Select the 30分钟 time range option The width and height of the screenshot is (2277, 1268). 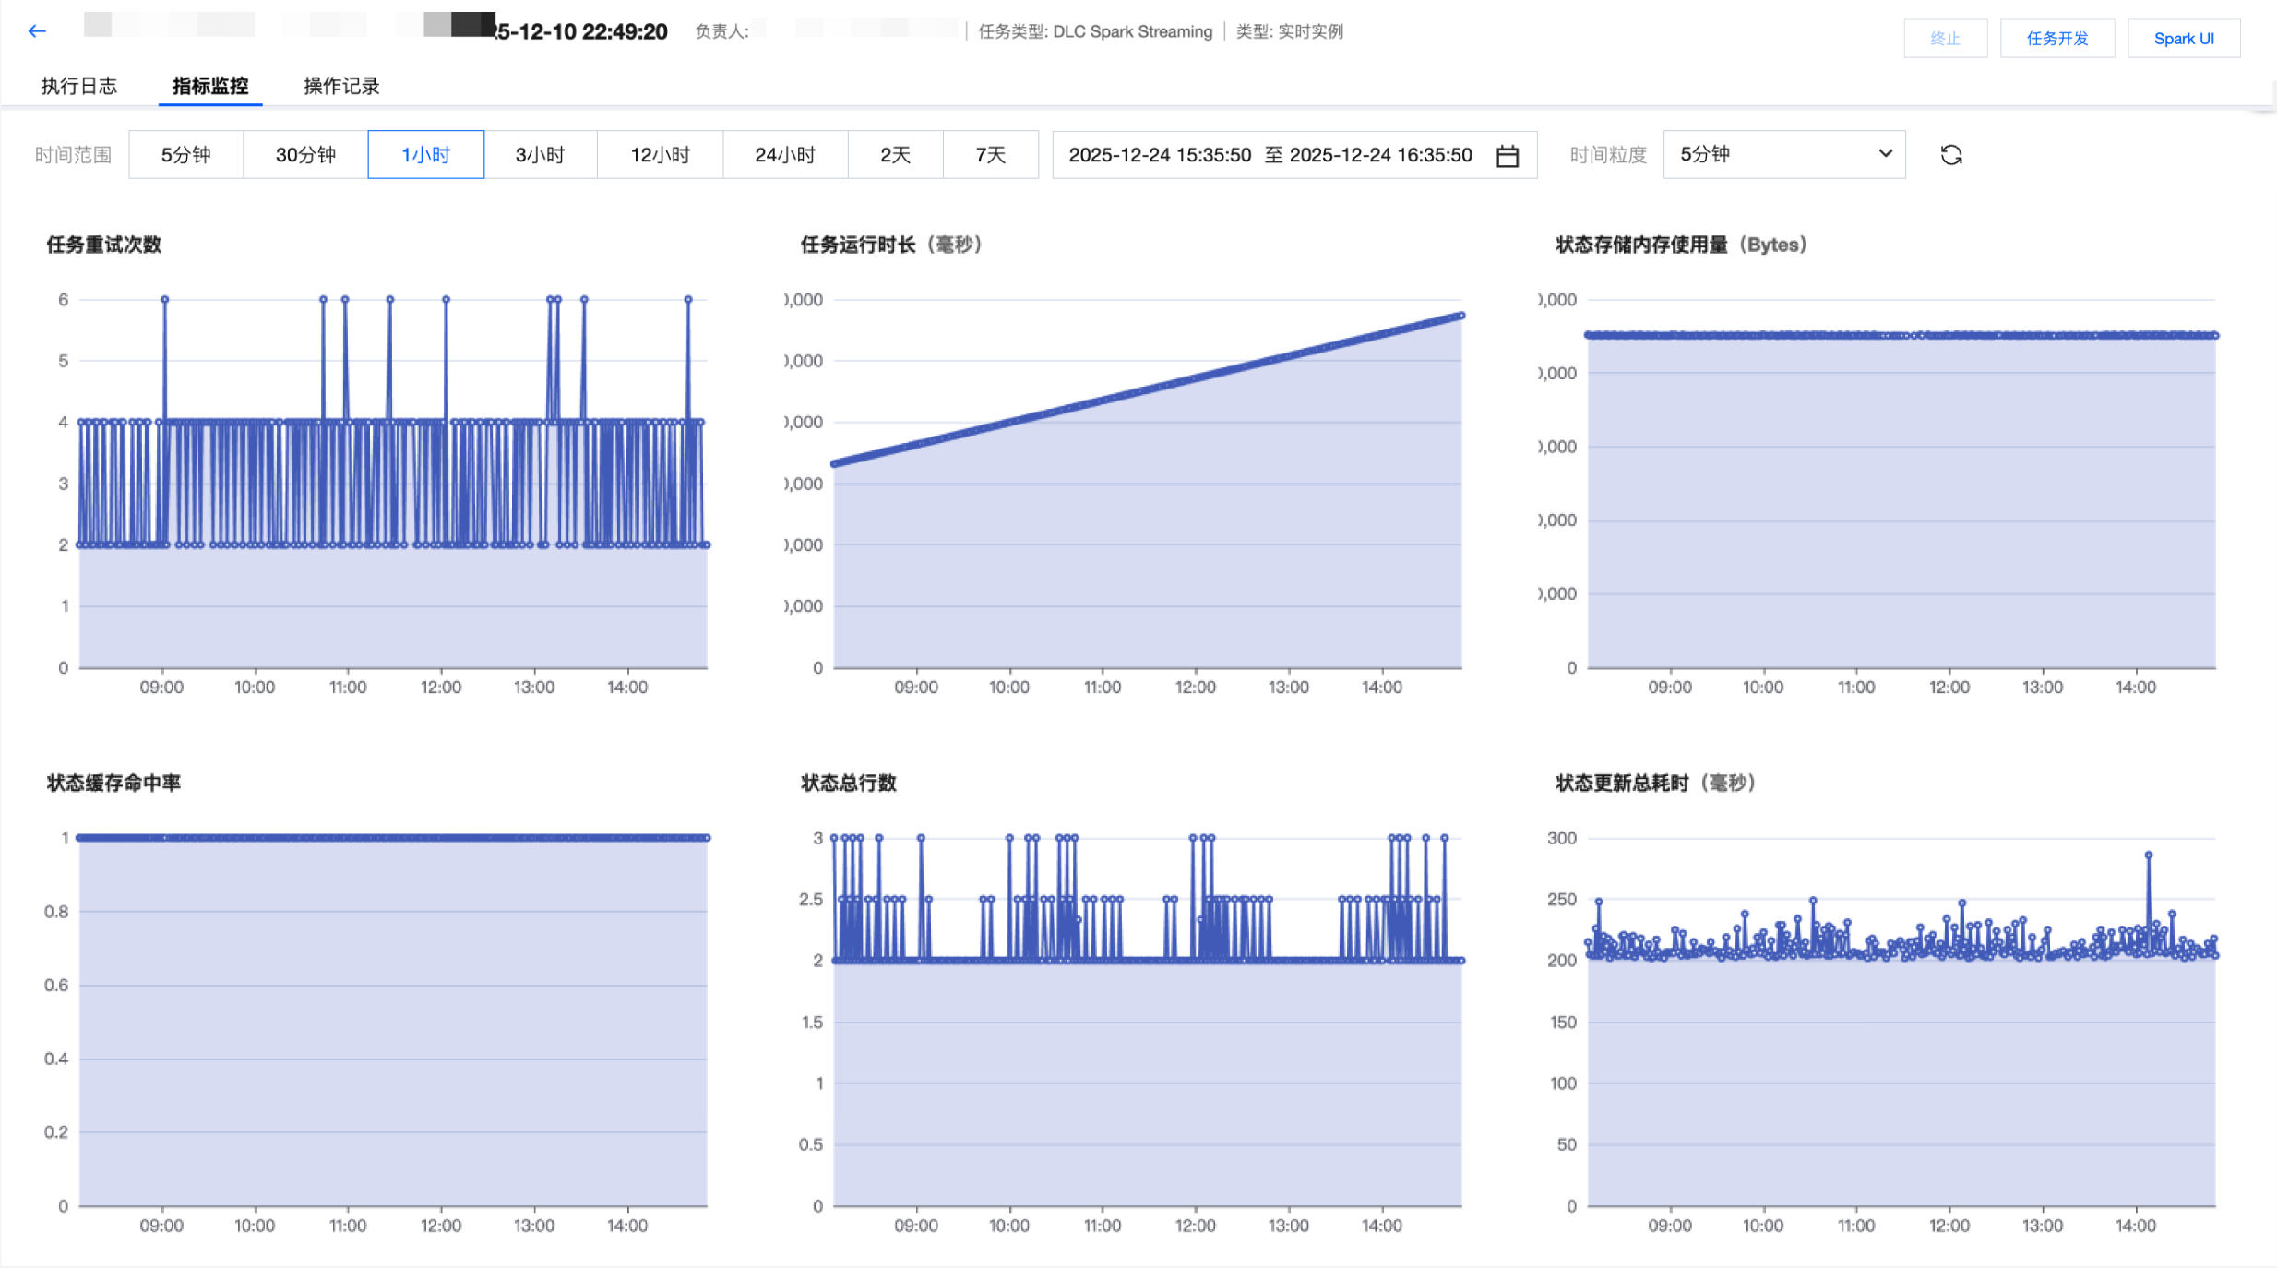click(305, 155)
